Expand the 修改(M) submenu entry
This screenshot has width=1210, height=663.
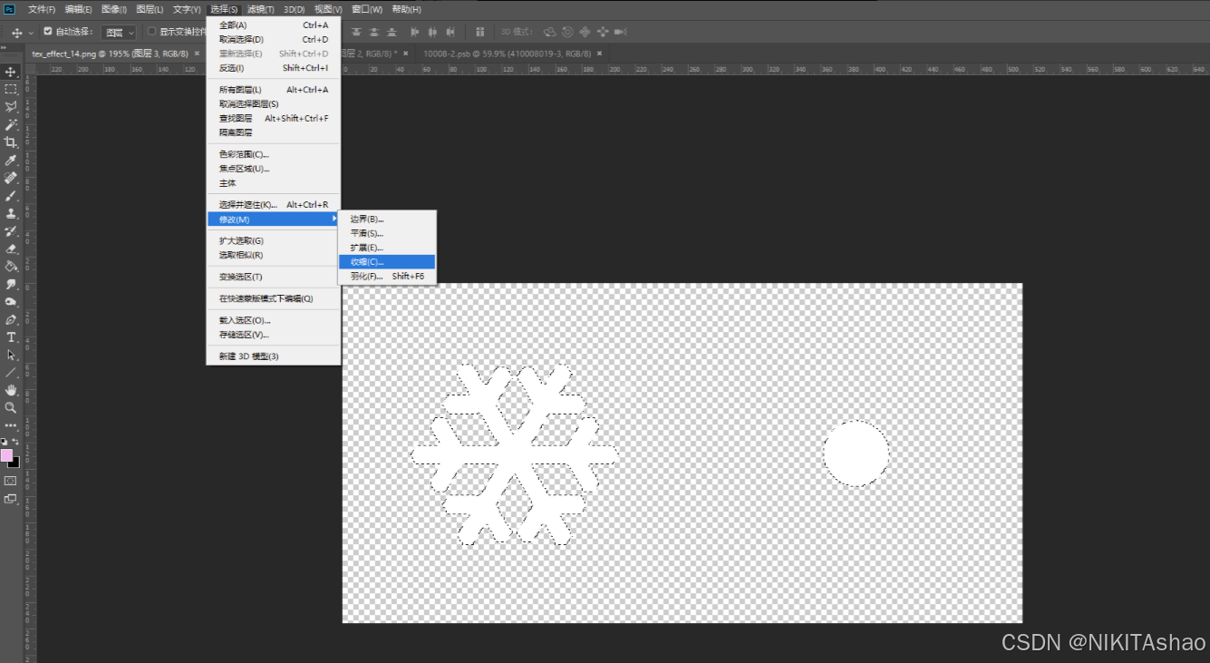(x=273, y=219)
